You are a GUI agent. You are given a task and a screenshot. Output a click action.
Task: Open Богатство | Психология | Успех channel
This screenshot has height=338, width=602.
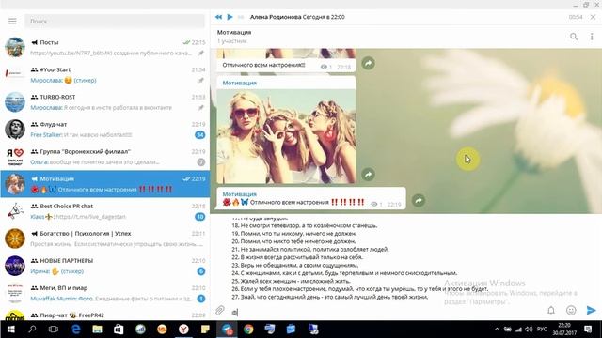pyautogui.click(x=104, y=238)
